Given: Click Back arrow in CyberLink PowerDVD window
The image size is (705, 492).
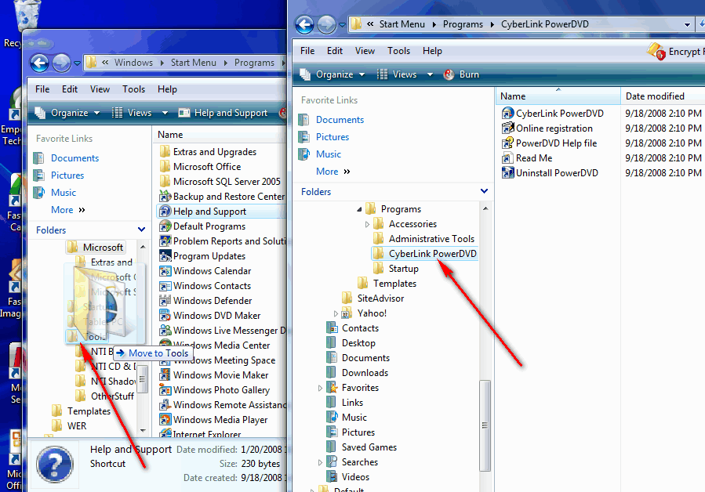Looking at the screenshot, I should tap(305, 24).
